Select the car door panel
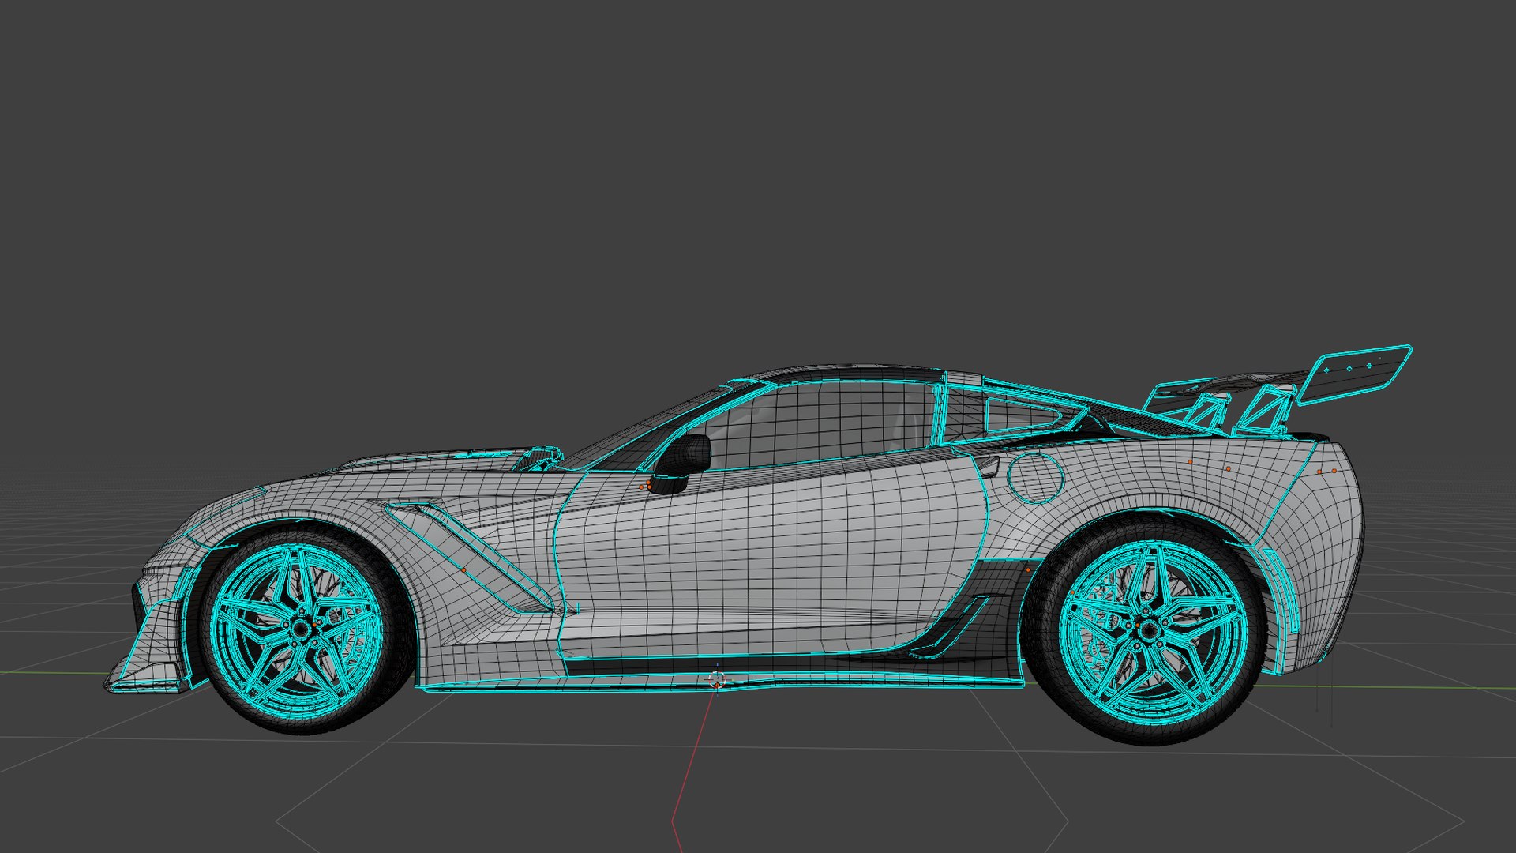 (x=770, y=553)
